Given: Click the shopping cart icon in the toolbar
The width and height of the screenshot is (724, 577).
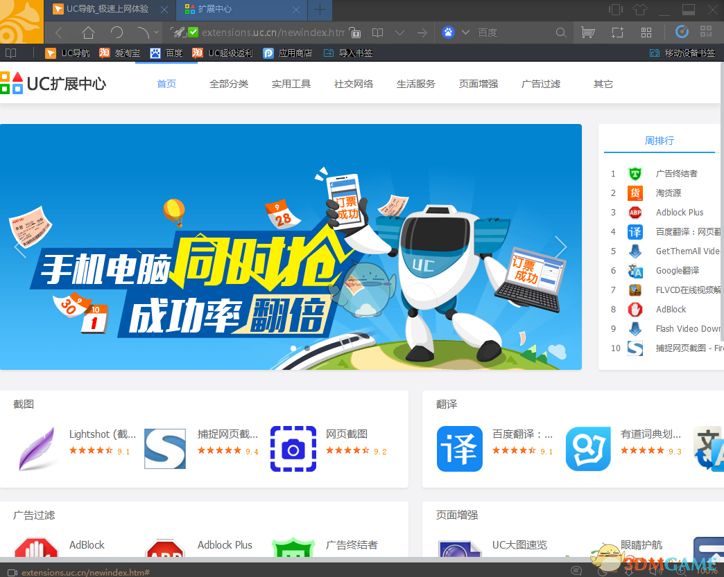Looking at the screenshot, I should click(x=587, y=32).
